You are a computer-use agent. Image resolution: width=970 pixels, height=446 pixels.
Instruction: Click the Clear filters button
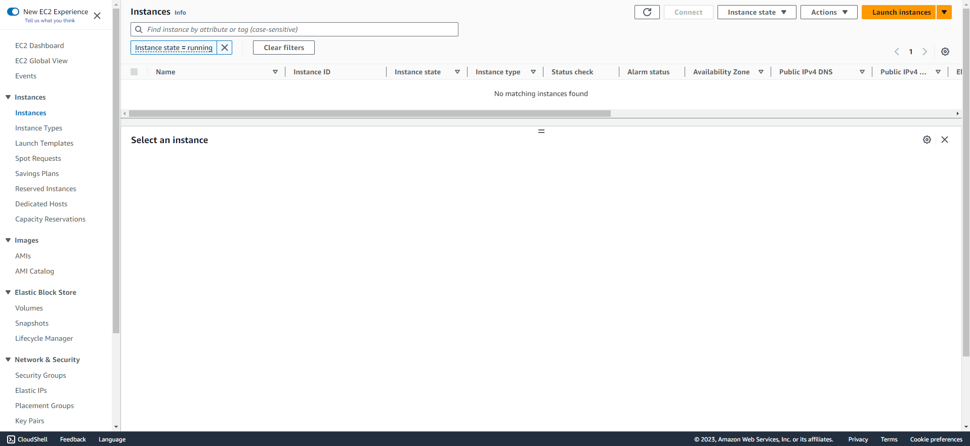point(284,48)
